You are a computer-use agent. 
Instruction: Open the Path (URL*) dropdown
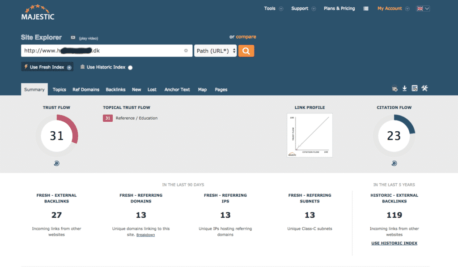click(215, 51)
